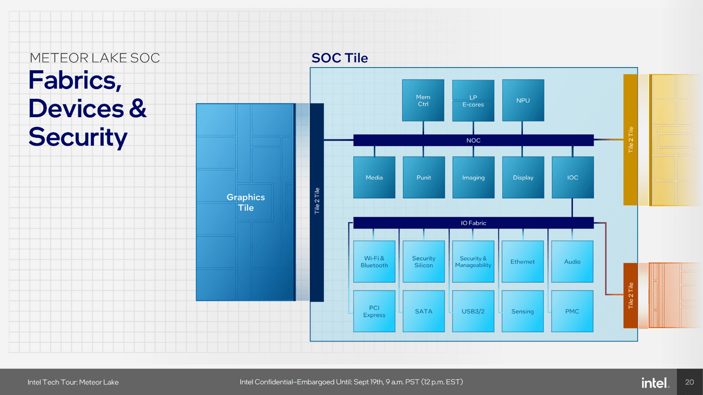Switch to the SOC Tile heading
Image resolution: width=703 pixels, height=395 pixels.
coord(340,58)
